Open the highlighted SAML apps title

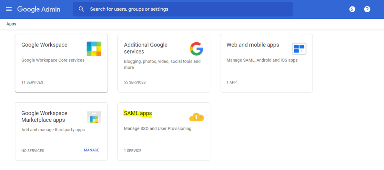[138, 113]
